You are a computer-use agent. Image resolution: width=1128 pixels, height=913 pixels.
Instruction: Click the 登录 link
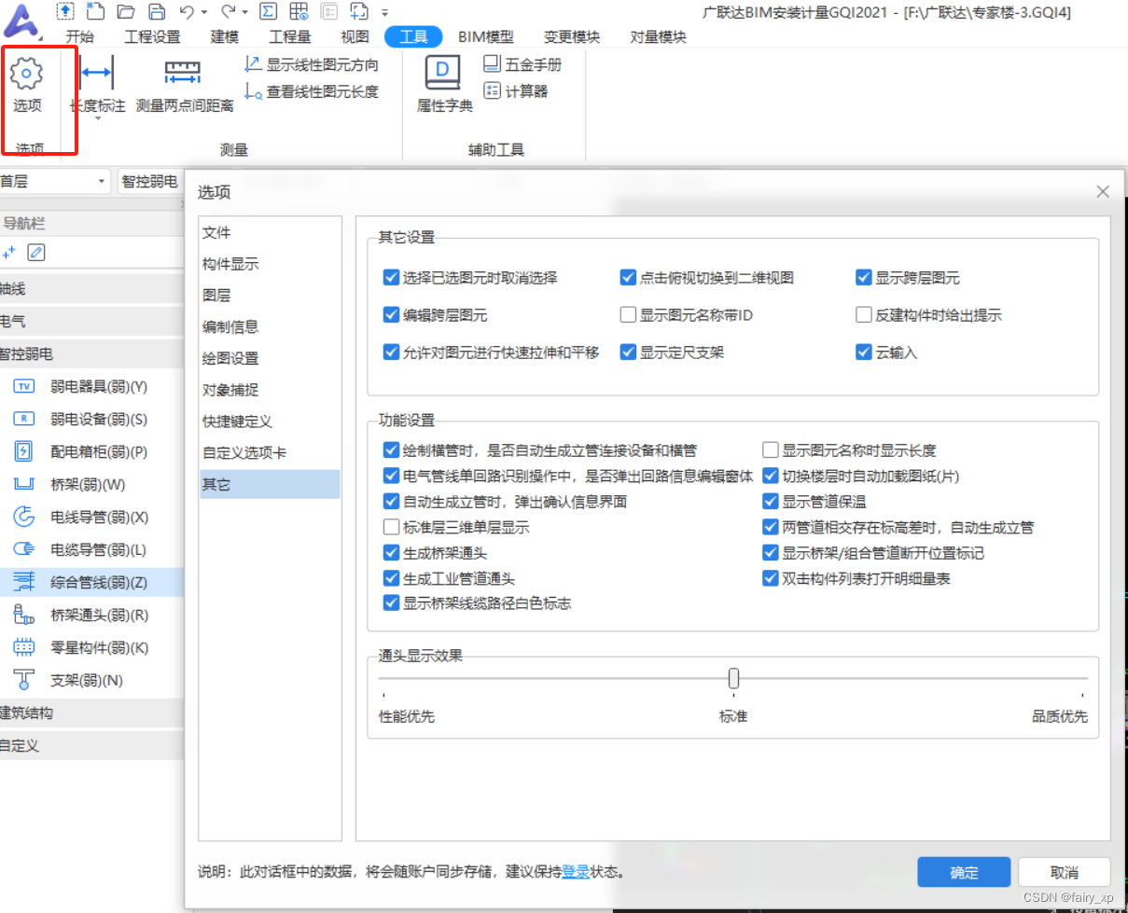576,873
